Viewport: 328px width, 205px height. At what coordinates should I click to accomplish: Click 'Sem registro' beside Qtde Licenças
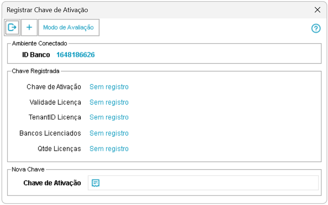109,149
